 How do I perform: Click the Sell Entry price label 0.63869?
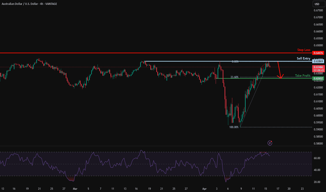pyautogui.click(x=318, y=61)
